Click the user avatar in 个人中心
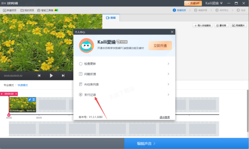 coord(86,46)
